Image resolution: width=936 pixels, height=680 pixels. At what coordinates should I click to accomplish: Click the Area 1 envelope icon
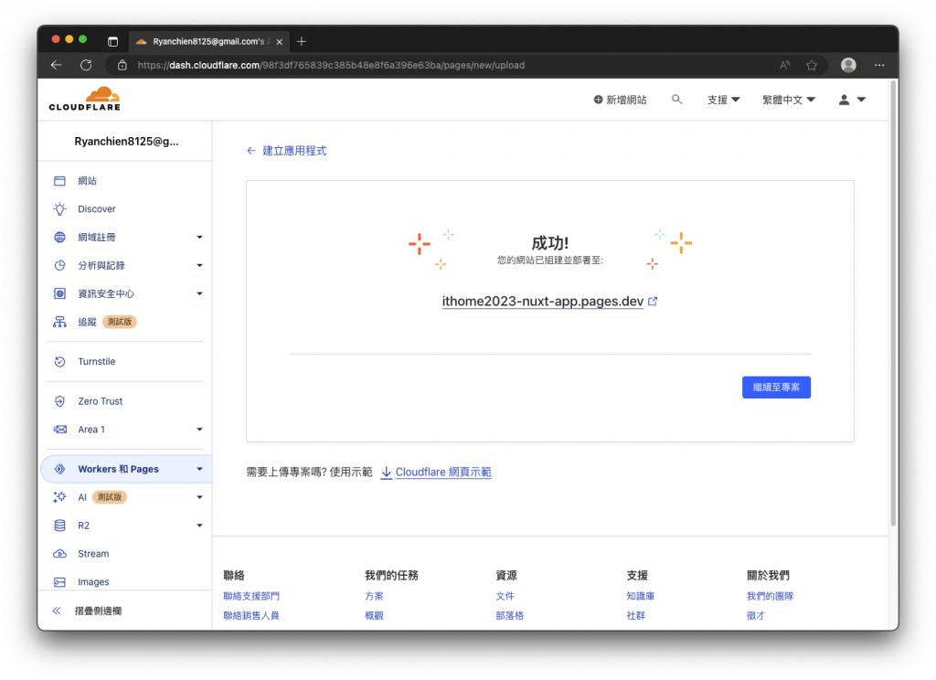click(x=59, y=430)
